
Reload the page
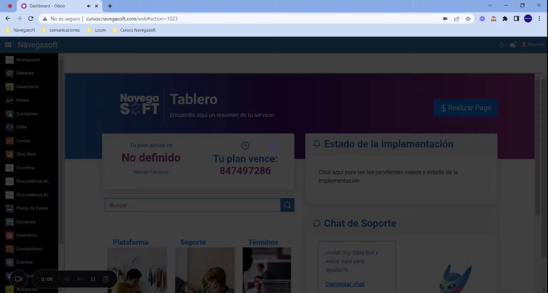click(x=30, y=19)
